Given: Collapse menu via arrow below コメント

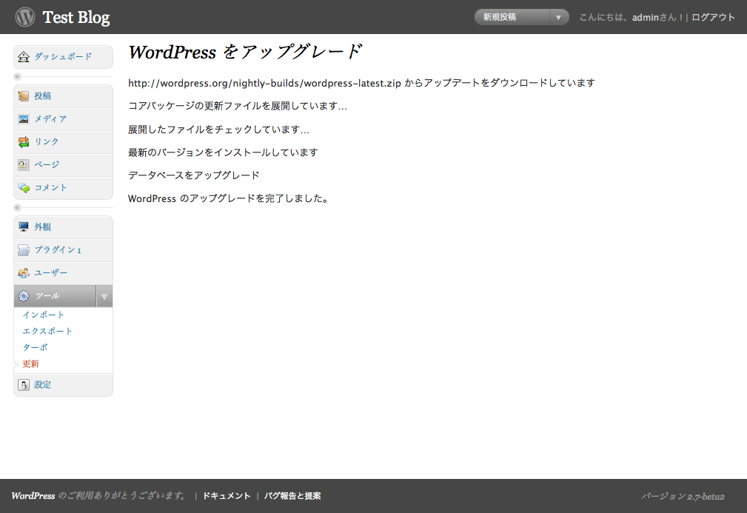Looking at the screenshot, I should (17, 208).
